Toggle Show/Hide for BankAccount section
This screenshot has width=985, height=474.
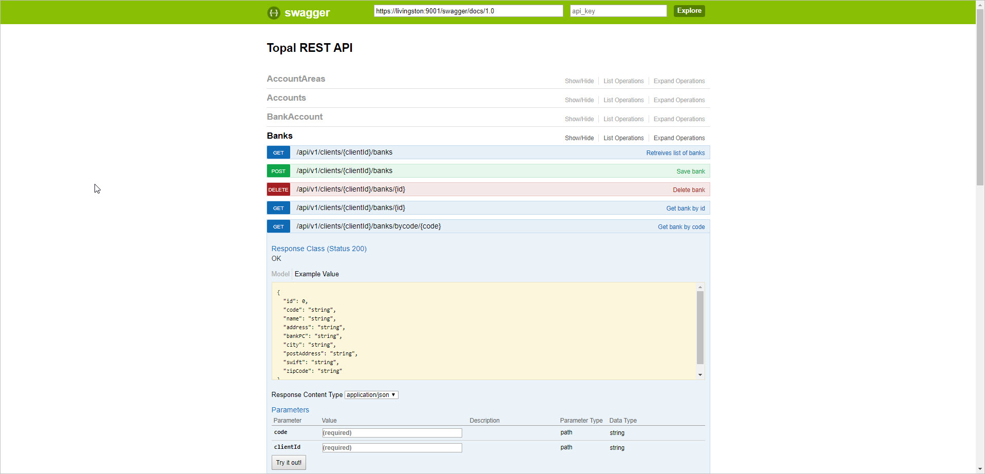pyautogui.click(x=579, y=119)
